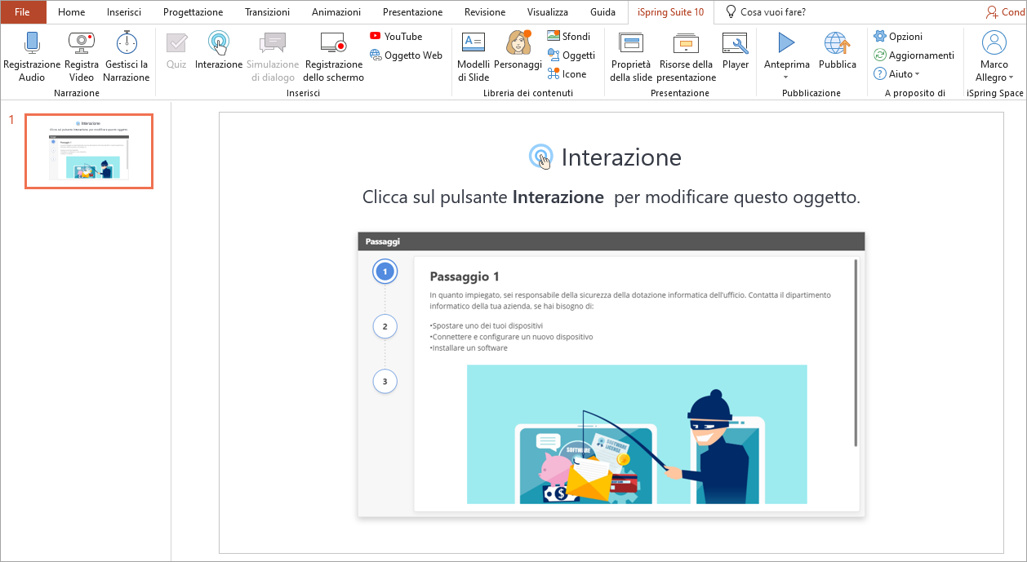Open the File menu tab
The image size is (1027, 562).
[23, 12]
